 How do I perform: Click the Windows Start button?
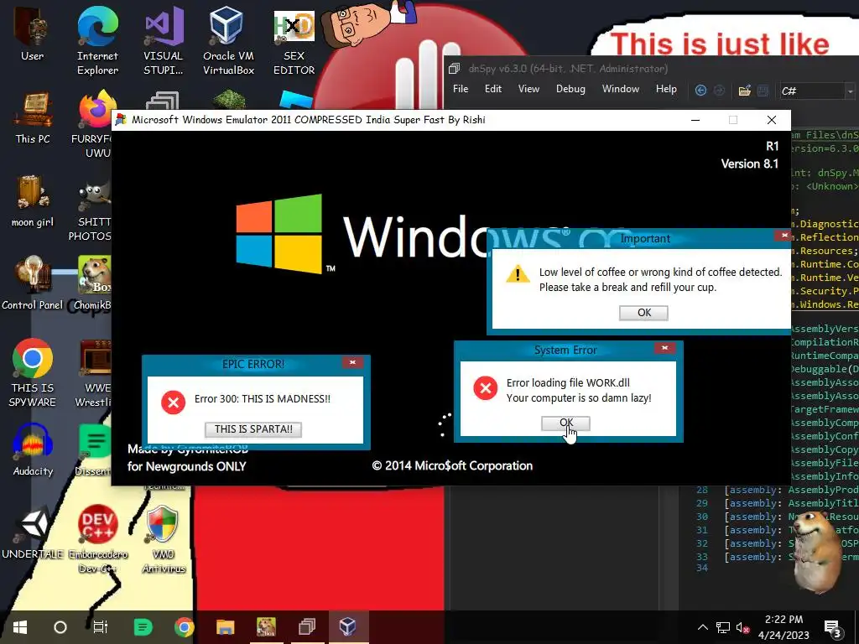coord(20,627)
